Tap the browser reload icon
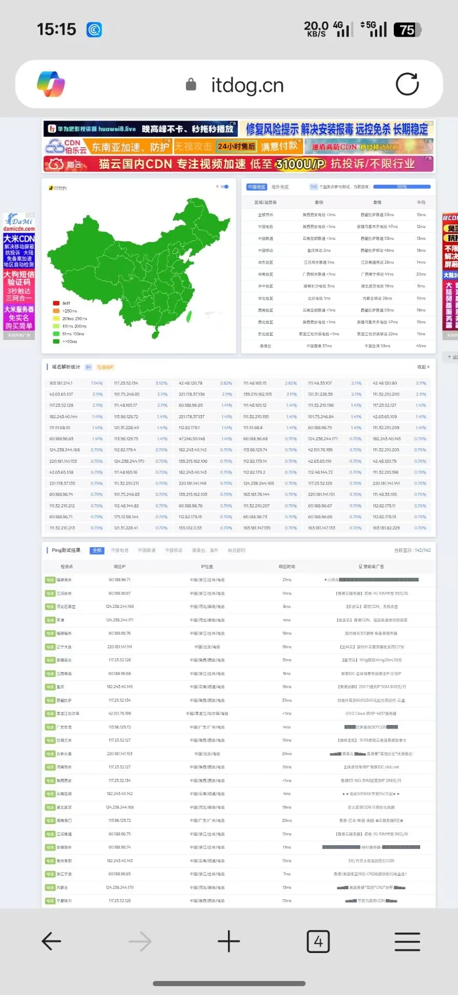The width and height of the screenshot is (458, 995). [x=407, y=84]
